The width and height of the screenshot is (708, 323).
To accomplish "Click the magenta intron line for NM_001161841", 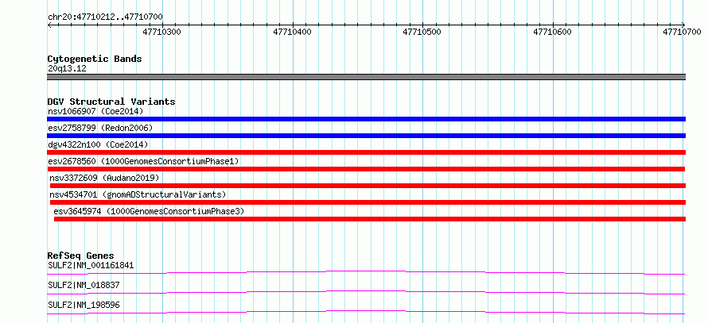I will point(366,272).
